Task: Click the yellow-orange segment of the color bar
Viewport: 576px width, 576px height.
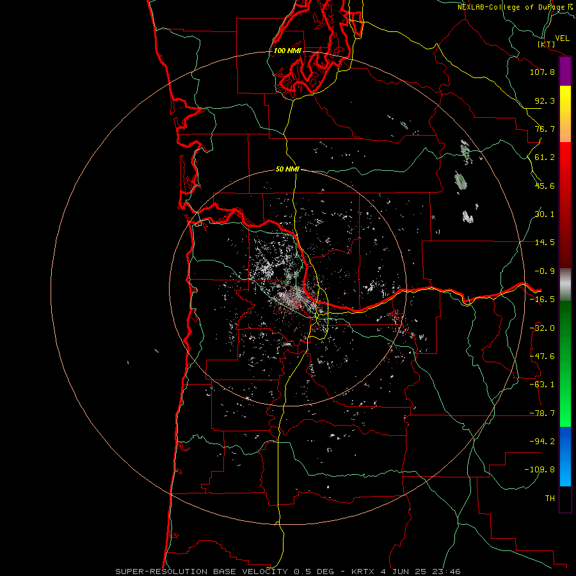Action: pyautogui.click(x=565, y=114)
